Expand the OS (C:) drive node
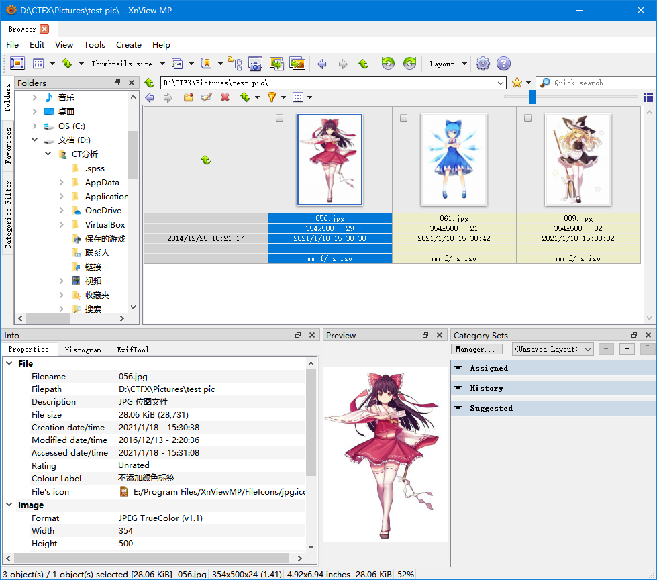 pyautogui.click(x=35, y=126)
